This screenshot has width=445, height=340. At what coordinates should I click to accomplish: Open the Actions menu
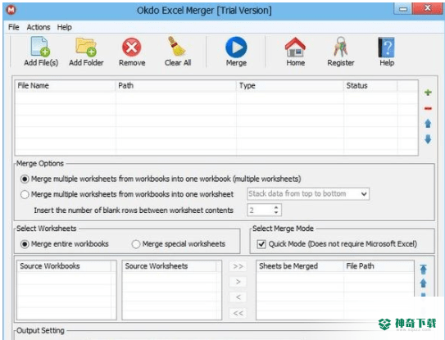[39, 27]
